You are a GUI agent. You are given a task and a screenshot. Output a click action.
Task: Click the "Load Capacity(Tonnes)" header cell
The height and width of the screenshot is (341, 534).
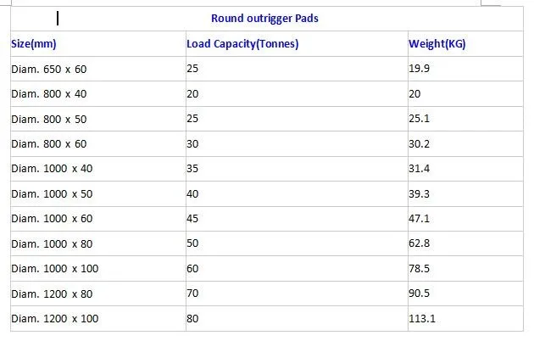click(x=242, y=44)
